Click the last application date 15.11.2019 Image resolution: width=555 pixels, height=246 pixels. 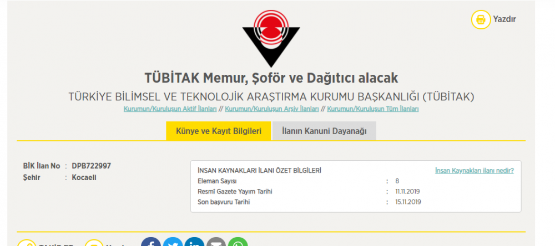(x=408, y=202)
